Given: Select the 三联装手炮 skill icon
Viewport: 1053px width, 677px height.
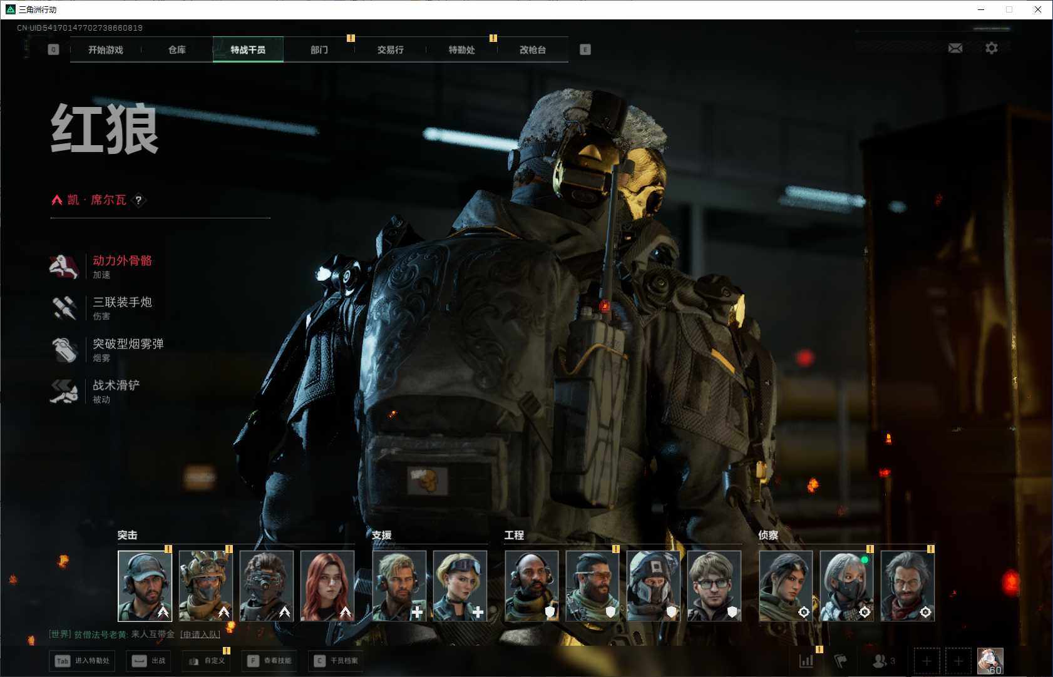Looking at the screenshot, I should 64,308.
